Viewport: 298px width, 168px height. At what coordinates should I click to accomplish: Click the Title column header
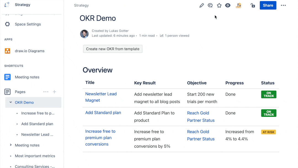(x=90, y=83)
